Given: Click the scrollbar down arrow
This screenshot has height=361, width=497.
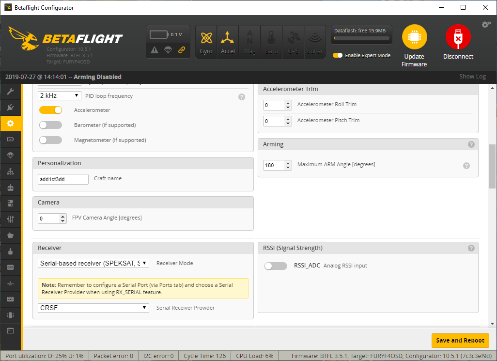Looking at the screenshot, I should pyautogui.click(x=492, y=324).
